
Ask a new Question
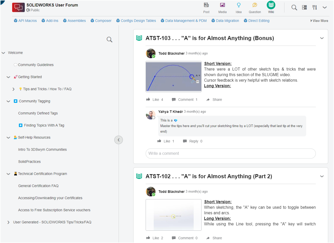pyautogui.click(x=255, y=8)
